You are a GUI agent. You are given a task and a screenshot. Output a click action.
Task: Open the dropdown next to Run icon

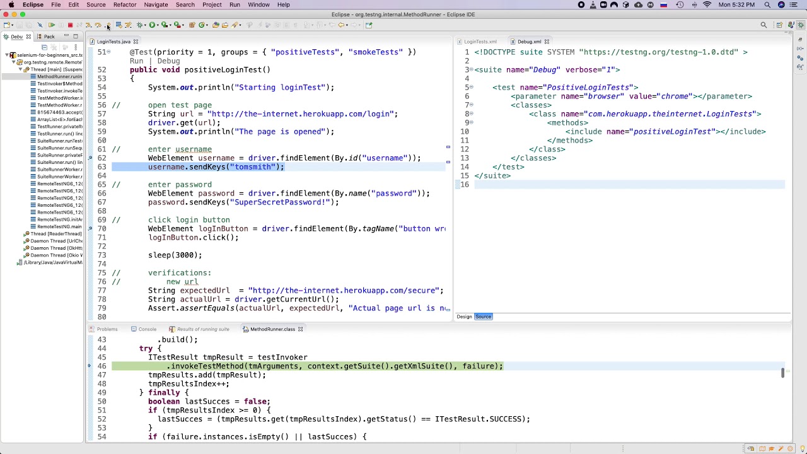point(157,25)
